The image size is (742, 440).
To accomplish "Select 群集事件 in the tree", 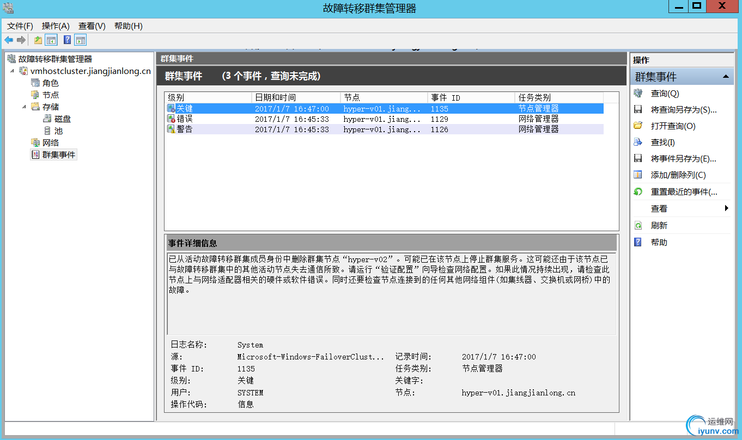I will pyautogui.click(x=59, y=155).
